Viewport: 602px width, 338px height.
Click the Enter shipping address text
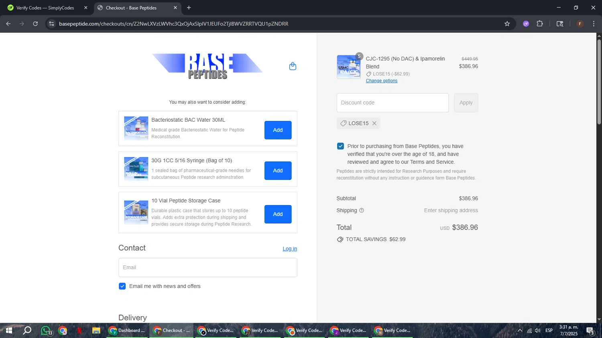click(x=451, y=211)
